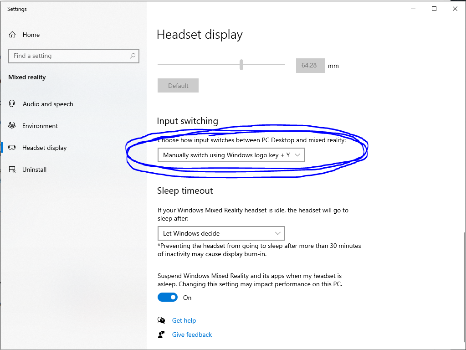Open Audio and speech settings

48,104
